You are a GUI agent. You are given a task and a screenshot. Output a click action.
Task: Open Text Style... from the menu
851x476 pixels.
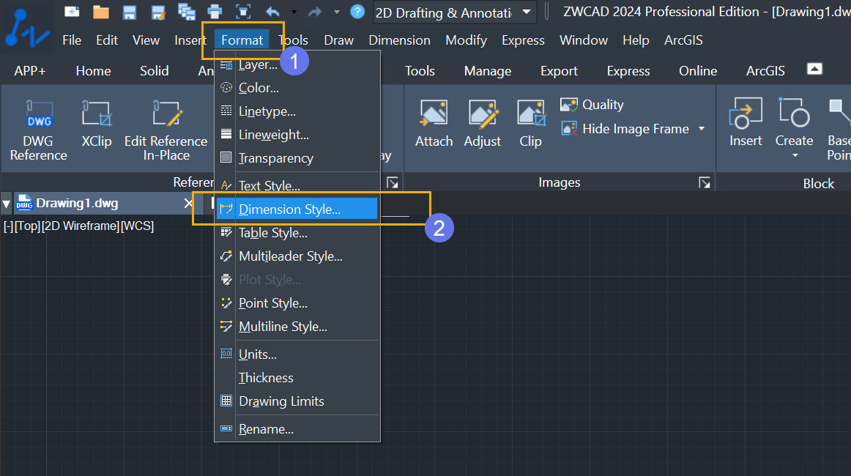point(297,185)
